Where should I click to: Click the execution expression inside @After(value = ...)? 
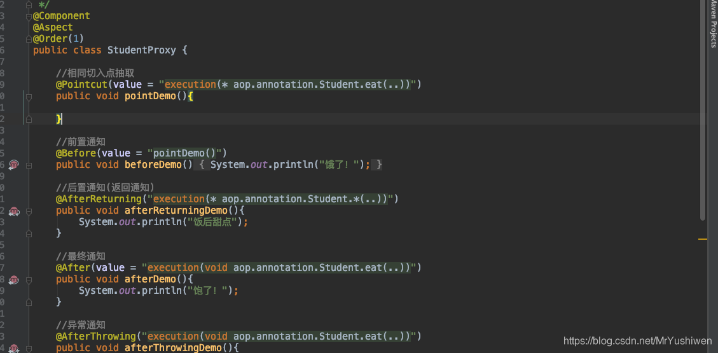tap(279, 268)
